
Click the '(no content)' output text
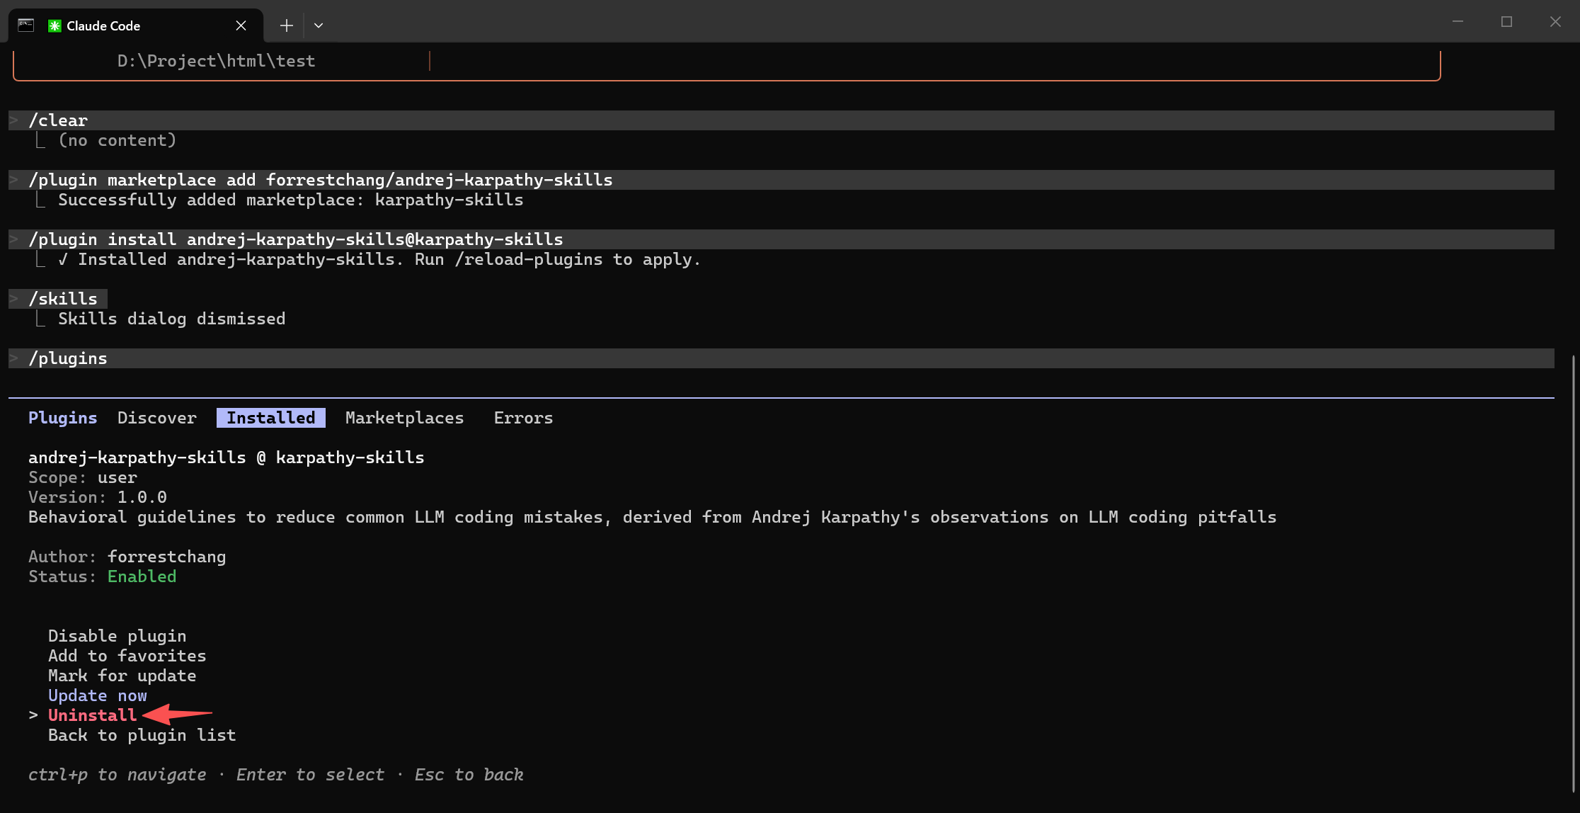(118, 140)
